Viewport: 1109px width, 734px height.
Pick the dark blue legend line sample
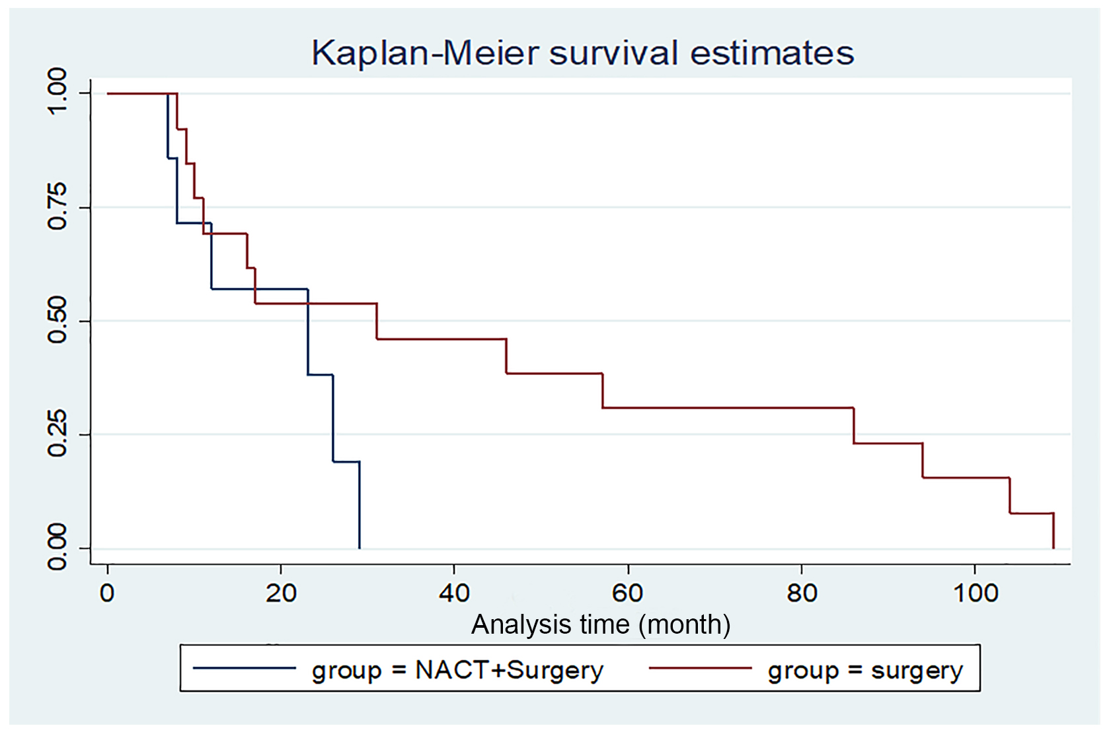(x=244, y=669)
